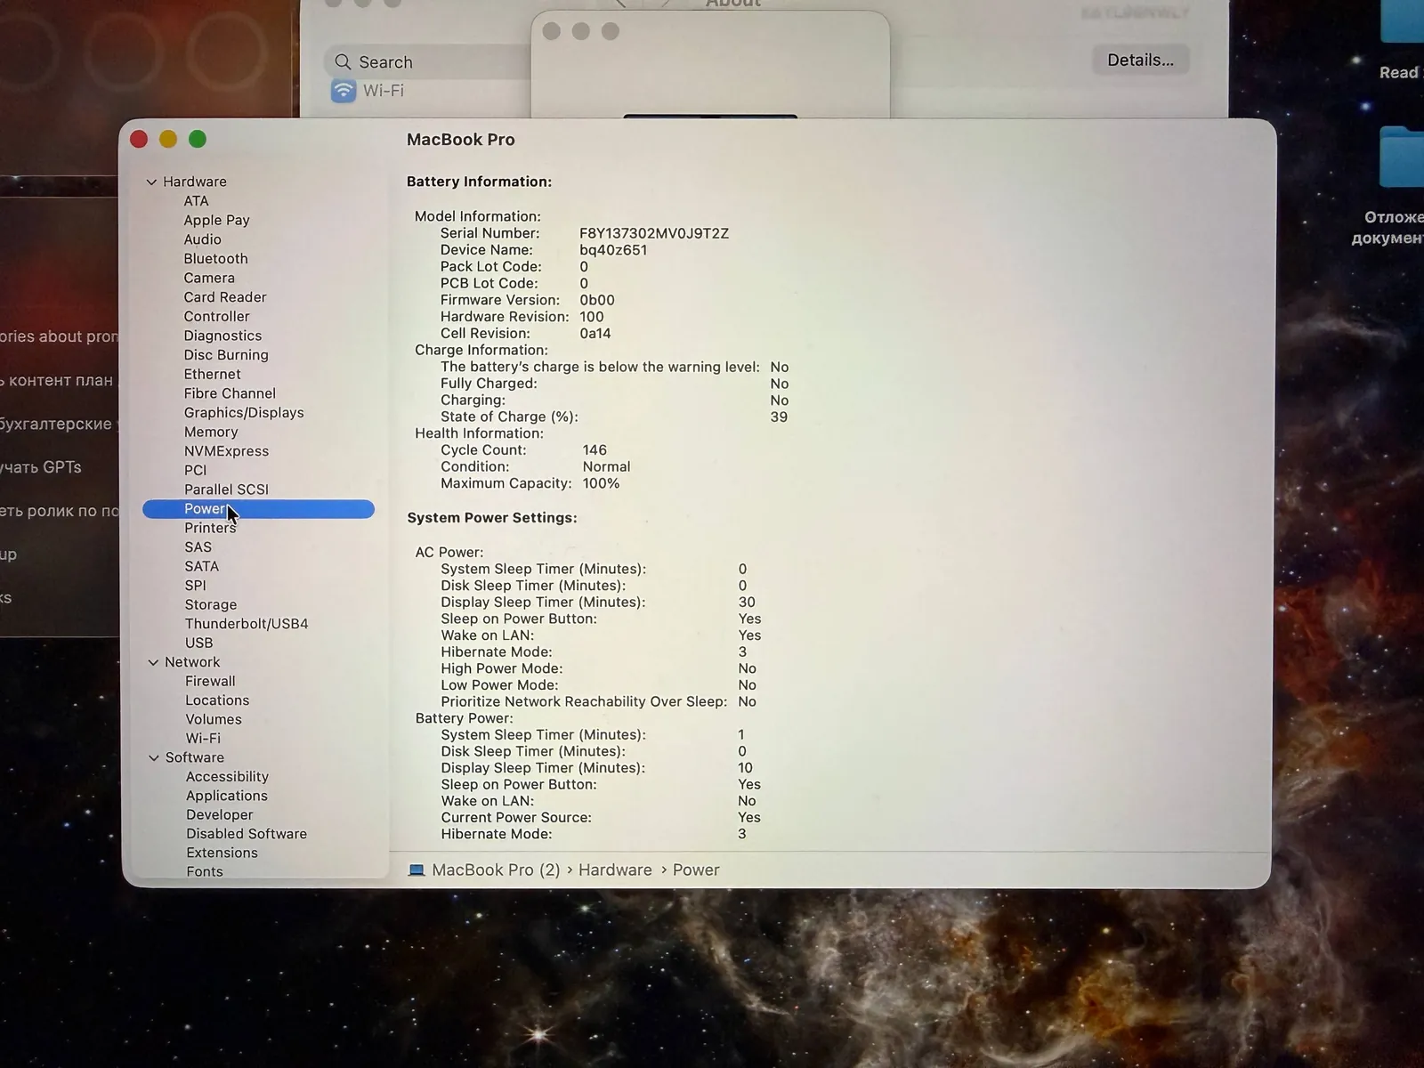
Task: Collapse the Hardware section in sidebar
Action: [151, 182]
